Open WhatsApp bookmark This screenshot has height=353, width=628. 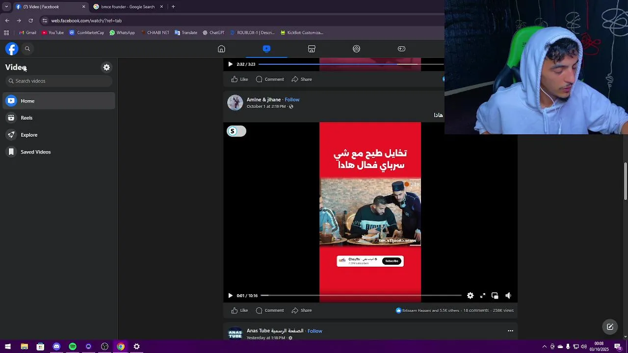122,33
